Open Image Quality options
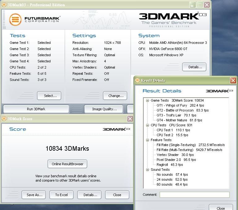Image resolution: width=238 pixels, height=210 pixels. coord(104,109)
